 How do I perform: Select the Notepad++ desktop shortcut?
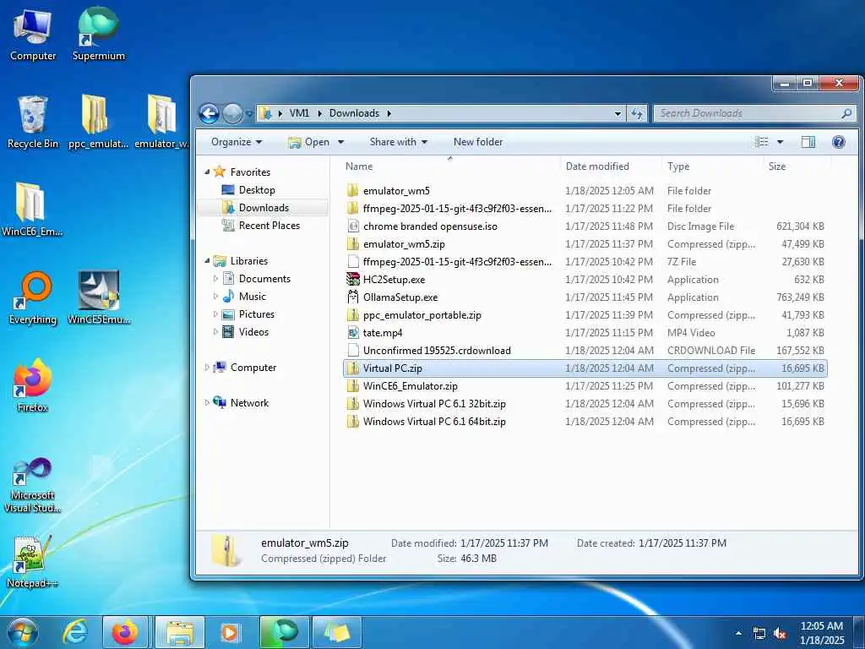pos(32,562)
